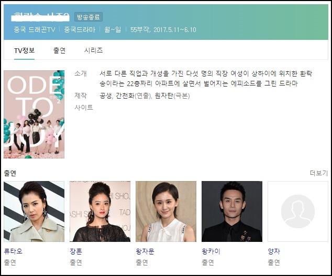Open the 왕자문 name link

pyautogui.click(x=145, y=251)
